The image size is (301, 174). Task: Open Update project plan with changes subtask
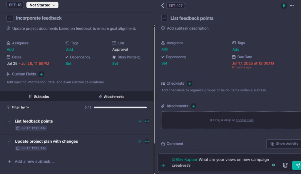click(x=46, y=141)
